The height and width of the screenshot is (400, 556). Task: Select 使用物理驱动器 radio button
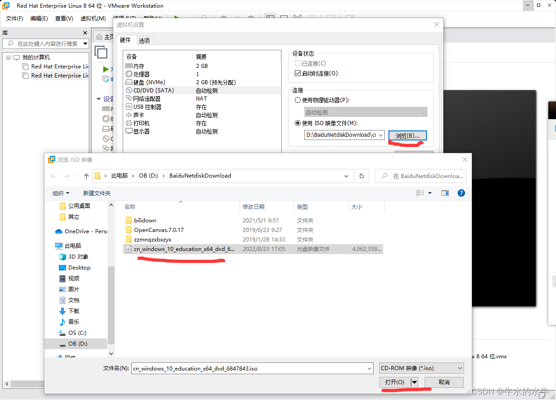(x=297, y=100)
